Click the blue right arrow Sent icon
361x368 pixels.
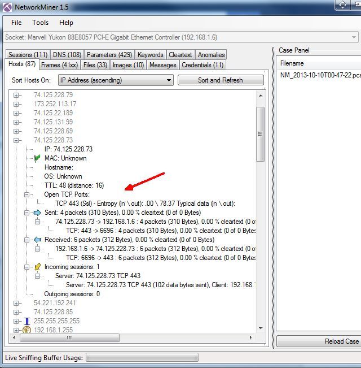point(37,213)
